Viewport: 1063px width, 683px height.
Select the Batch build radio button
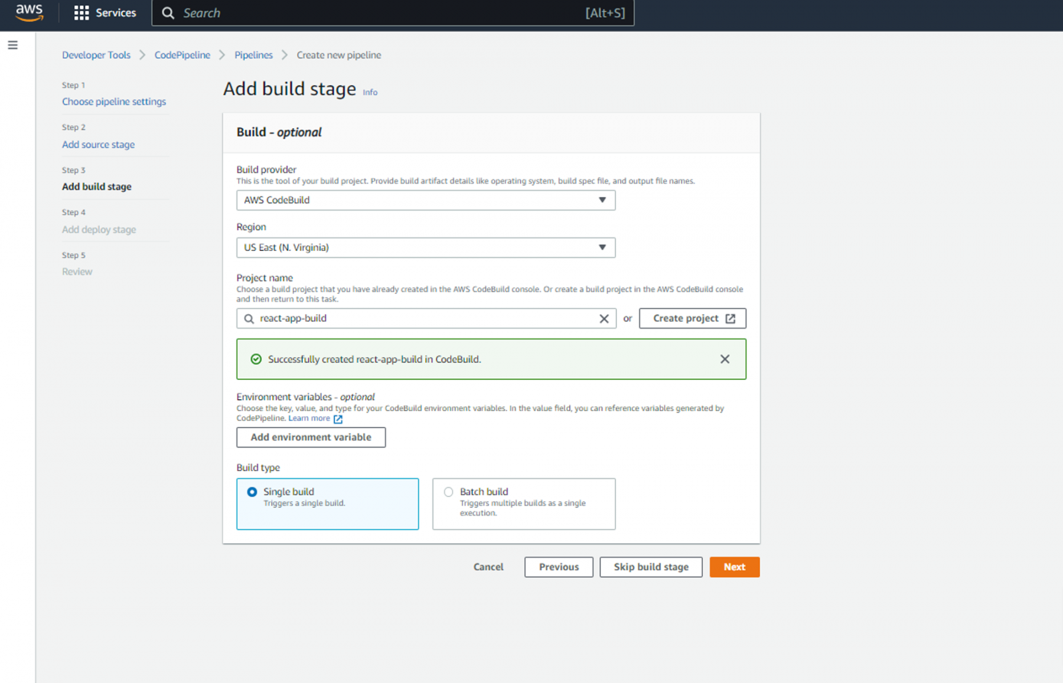[449, 491]
